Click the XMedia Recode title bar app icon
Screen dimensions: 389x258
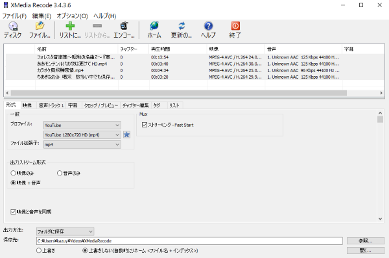coord(5,5)
